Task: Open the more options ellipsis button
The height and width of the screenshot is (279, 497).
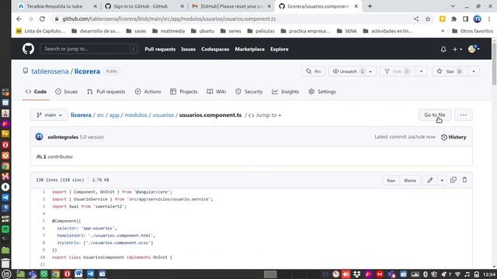Action: coord(463,115)
